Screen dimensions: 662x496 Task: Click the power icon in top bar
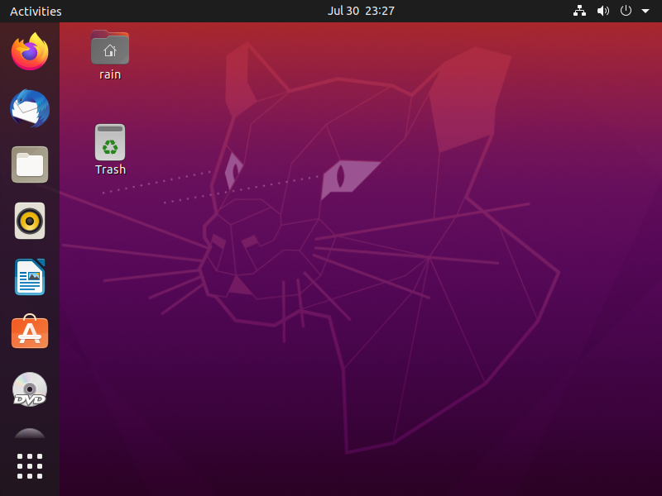pos(626,11)
